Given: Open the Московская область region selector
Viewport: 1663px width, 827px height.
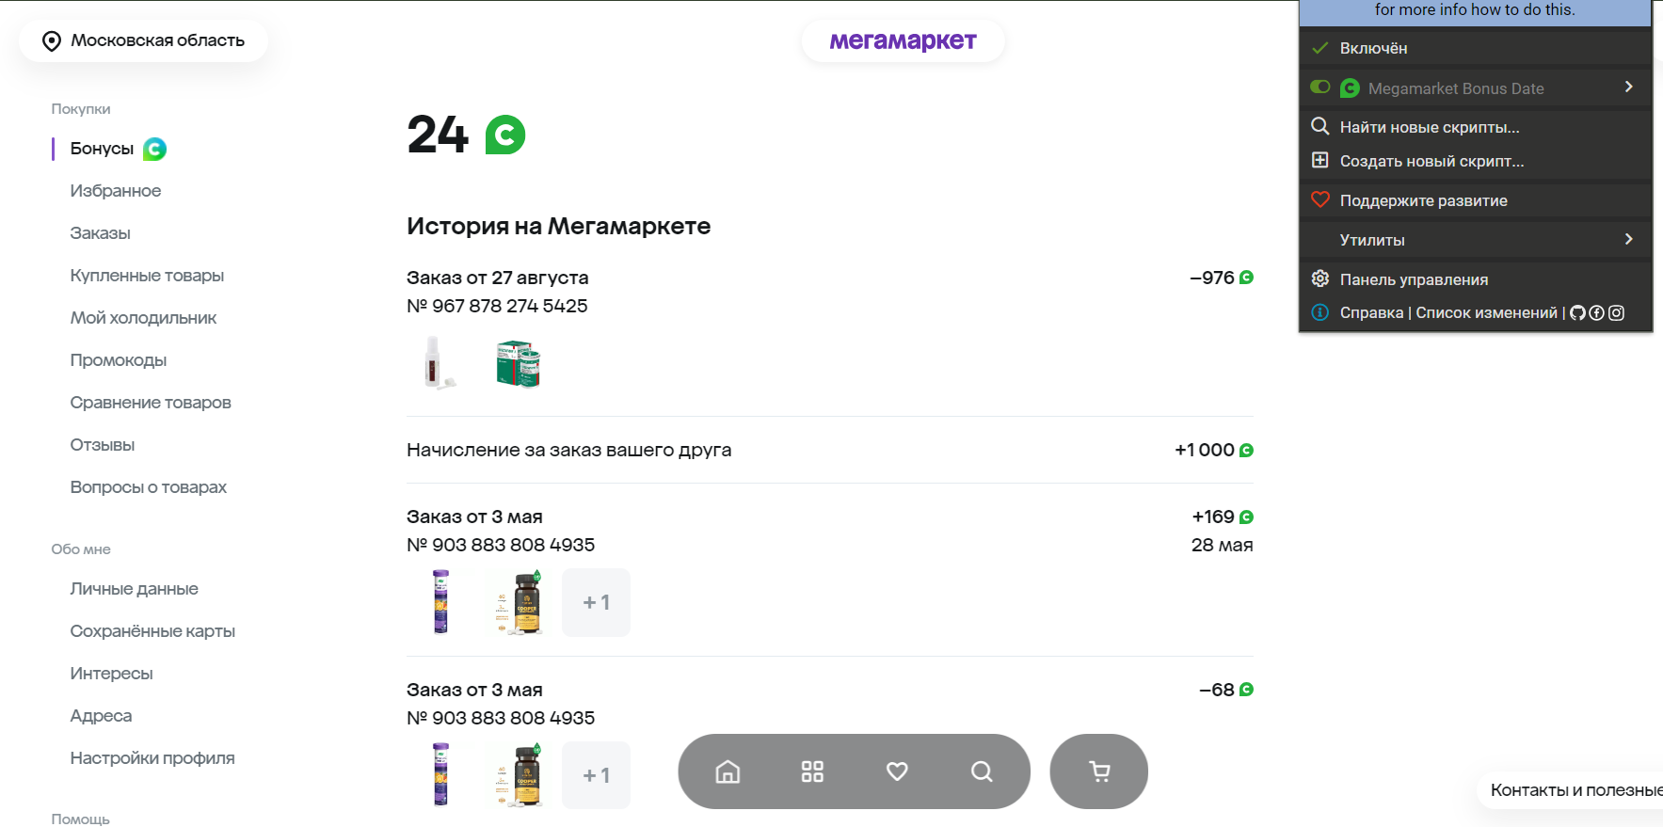Looking at the screenshot, I should pyautogui.click(x=143, y=40).
